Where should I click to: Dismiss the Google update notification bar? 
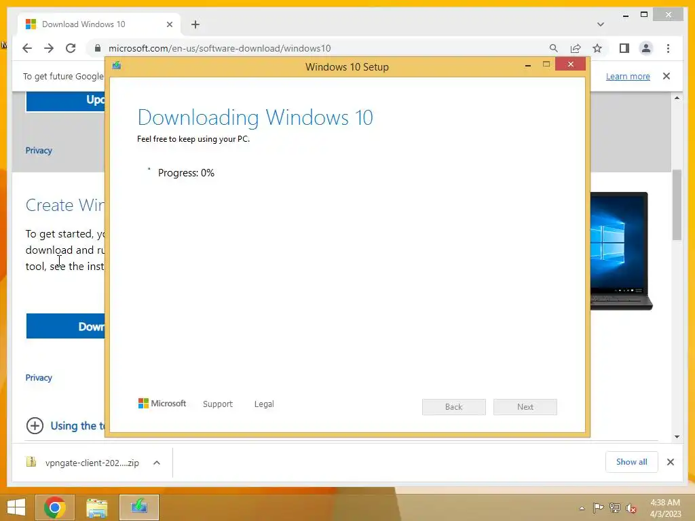point(666,76)
